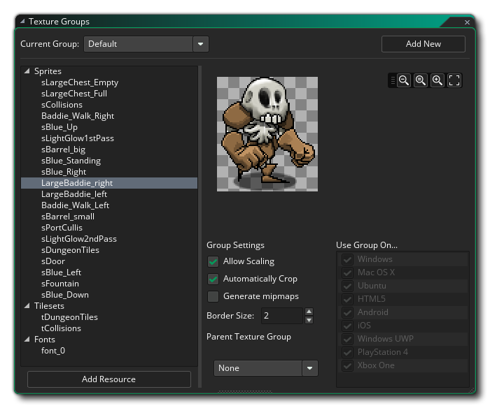The image size is (490, 408).
Task: Select the font_0 font resource
Action: click(x=109, y=351)
